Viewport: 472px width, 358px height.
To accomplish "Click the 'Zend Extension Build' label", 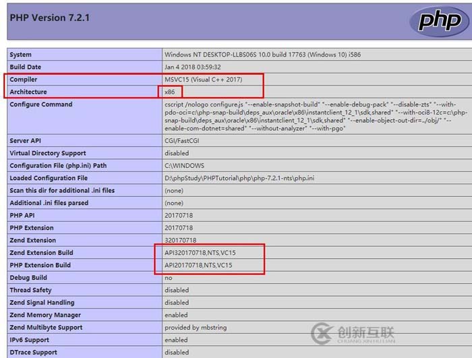I will click(41, 253).
